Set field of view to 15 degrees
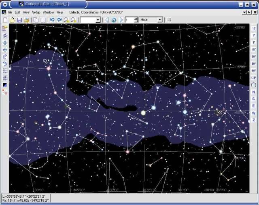This screenshot has width=259, height=205. (x=254, y=49)
